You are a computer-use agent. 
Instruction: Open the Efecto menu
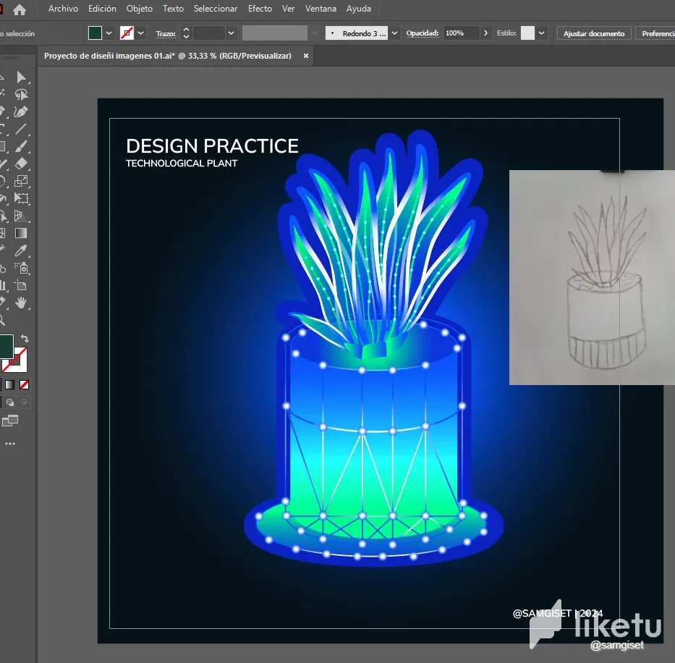click(260, 9)
